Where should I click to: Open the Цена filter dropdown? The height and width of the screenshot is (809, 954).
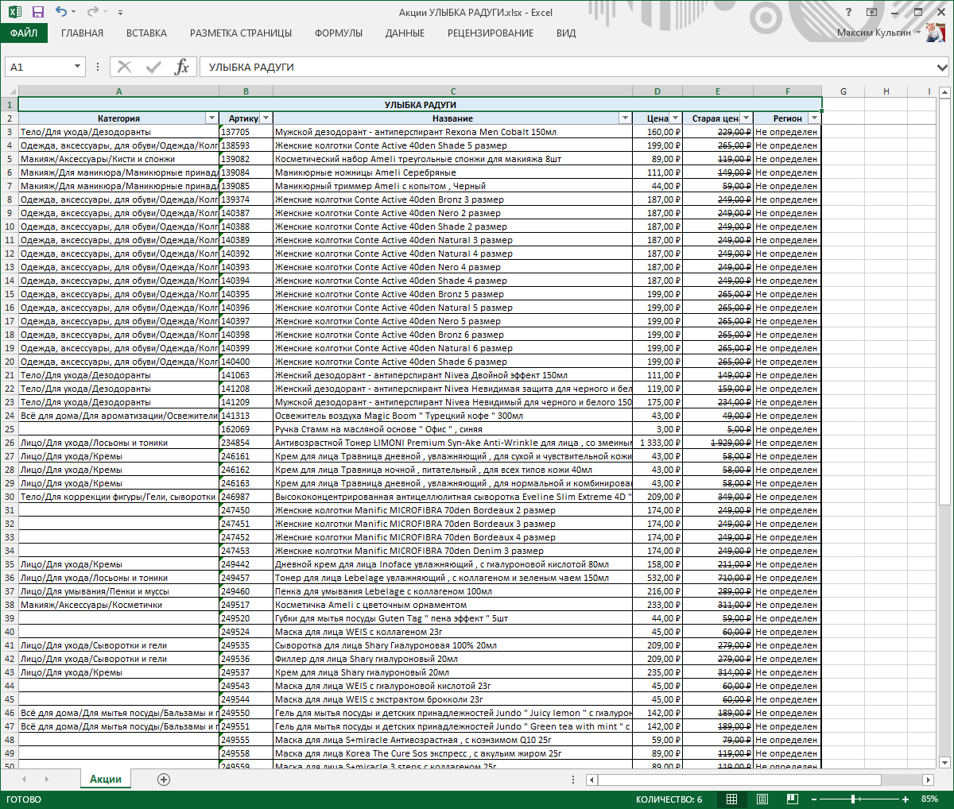click(x=675, y=118)
